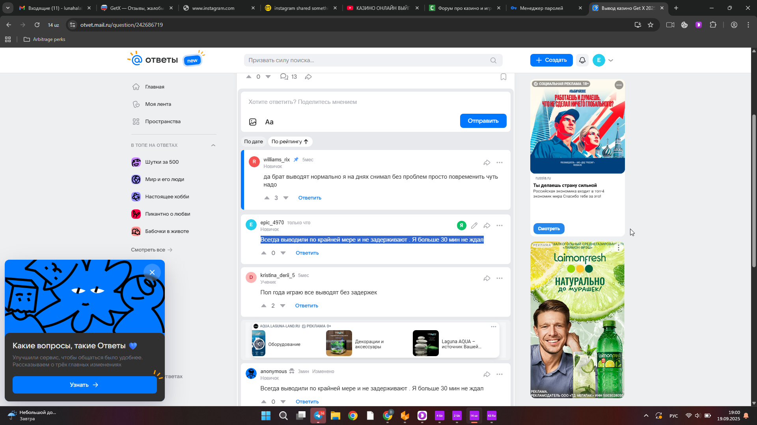Sort answers by date
757x425 pixels.
254,142
